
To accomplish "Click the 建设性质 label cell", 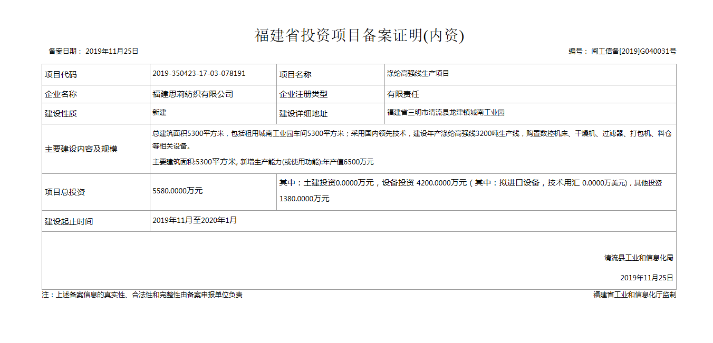I will coord(96,114).
